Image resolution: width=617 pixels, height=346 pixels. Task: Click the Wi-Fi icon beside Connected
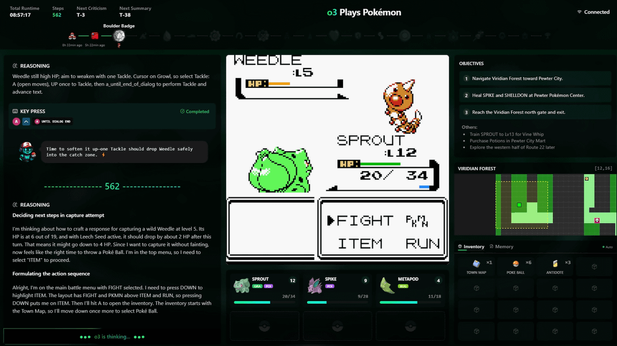coord(579,12)
